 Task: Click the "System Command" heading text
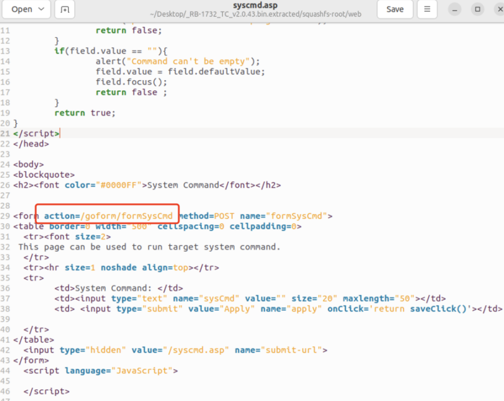click(183, 185)
